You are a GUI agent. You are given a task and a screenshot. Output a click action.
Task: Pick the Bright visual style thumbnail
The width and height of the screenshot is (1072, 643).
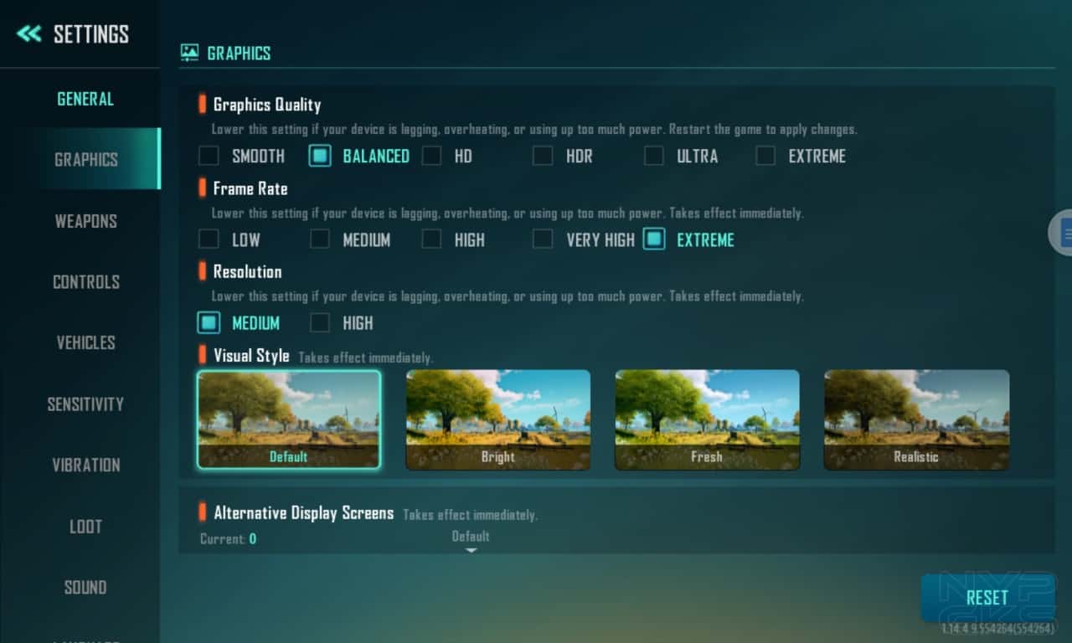(x=498, y=419)
